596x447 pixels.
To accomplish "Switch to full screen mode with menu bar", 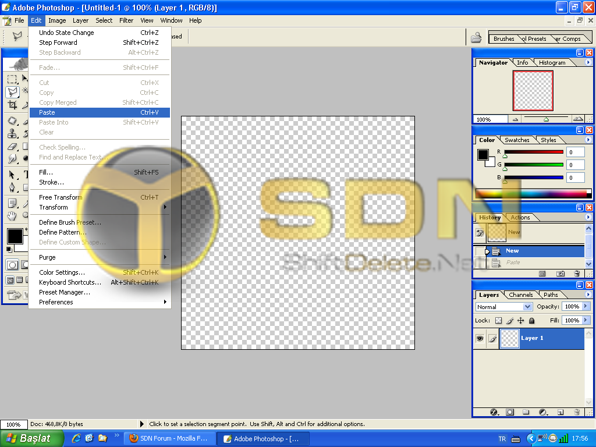I will click(x=19, y=280).
